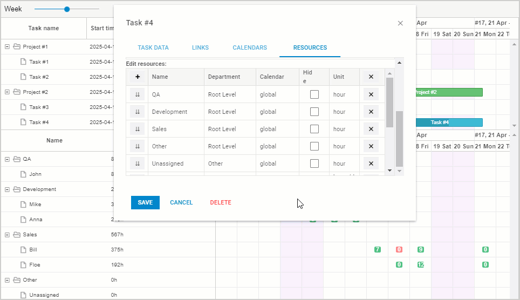Image resolution: width=520 pixels, height=300 pixels.
Task: Save the task changes
Action: pos(145,202)
